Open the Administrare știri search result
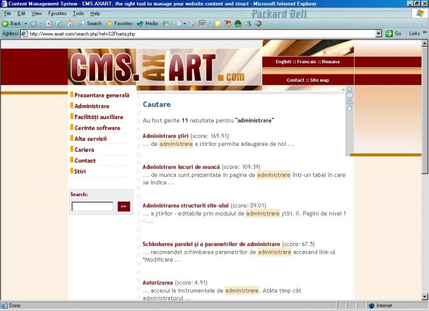 (x=166, y=136)
